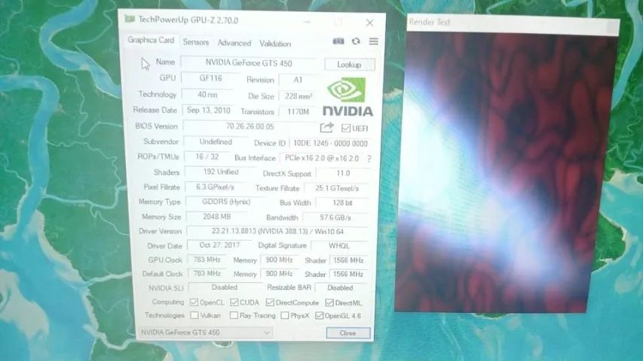
Task: Click the Render Test window title bar
Action: coord(513,25)
